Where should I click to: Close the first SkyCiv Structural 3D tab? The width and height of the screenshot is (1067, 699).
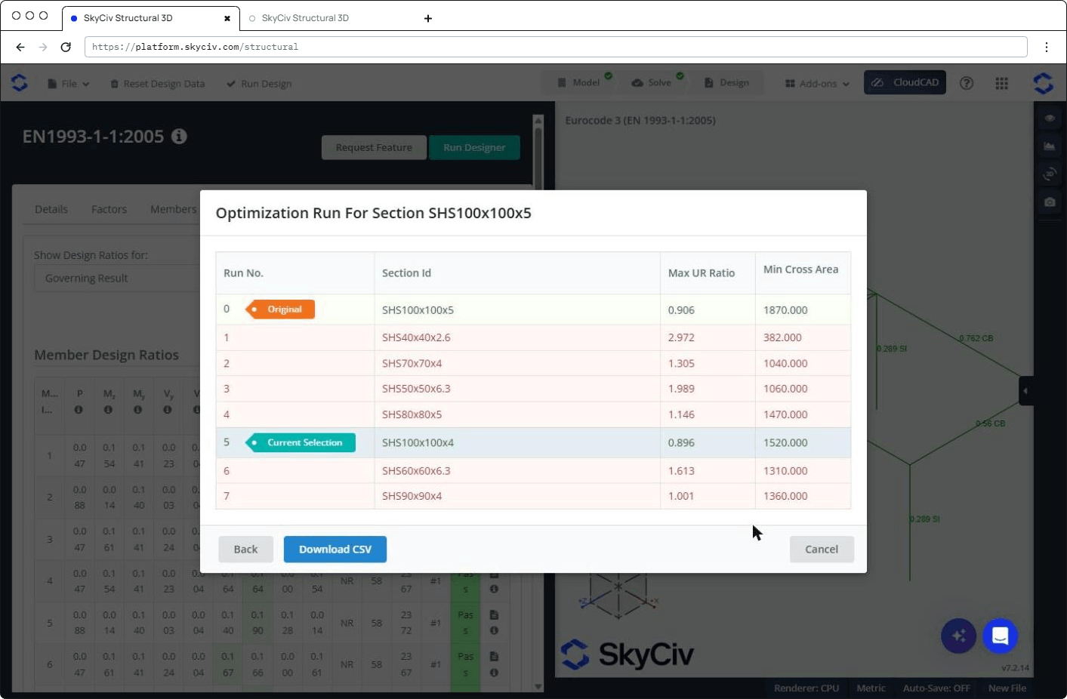click(x=227, y=18)
